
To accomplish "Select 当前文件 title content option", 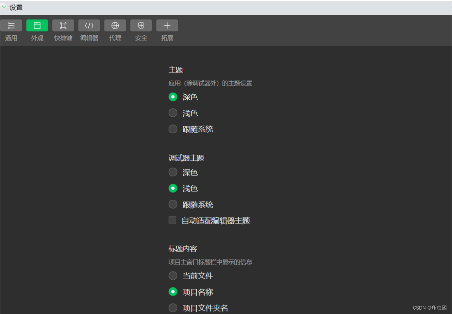I will click(173, 276).
